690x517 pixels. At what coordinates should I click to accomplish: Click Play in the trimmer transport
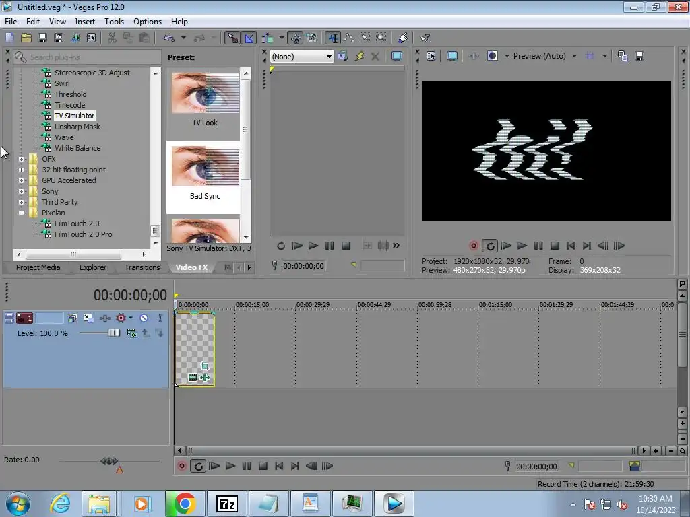point(313,246)
